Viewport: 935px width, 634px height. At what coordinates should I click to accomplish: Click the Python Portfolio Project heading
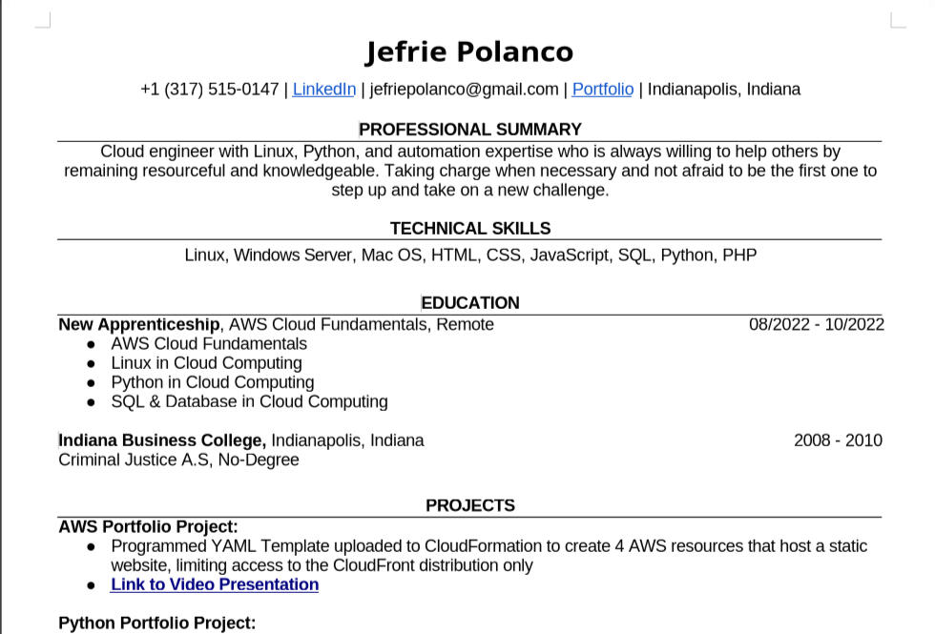(156, 623)
